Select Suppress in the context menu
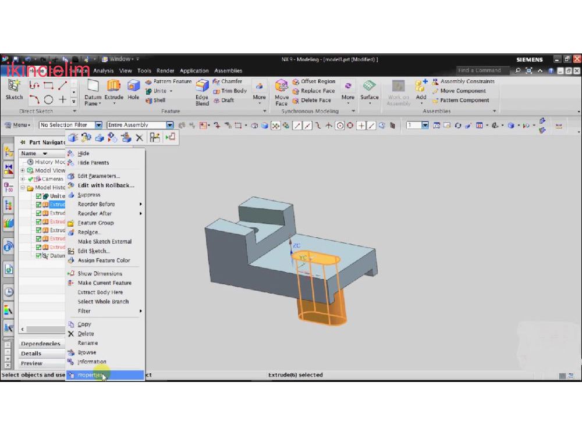The image size is (582, 436). (x=105, y=195)
